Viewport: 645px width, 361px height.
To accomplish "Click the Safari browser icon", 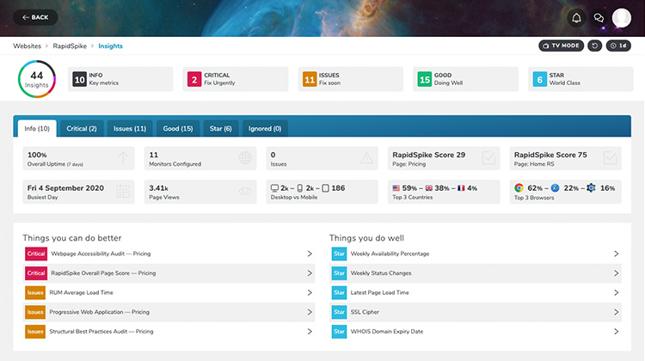I will [555, 188].
